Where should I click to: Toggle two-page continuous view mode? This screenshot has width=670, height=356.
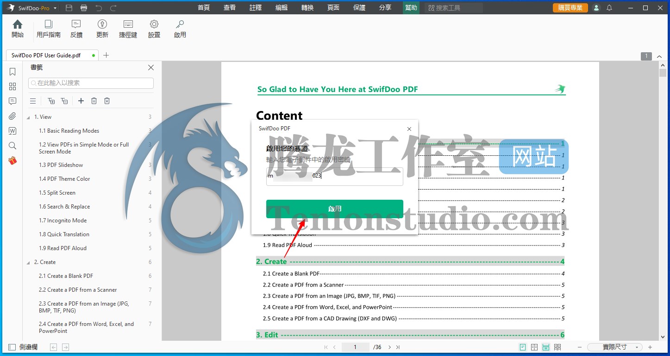point(557,347)
